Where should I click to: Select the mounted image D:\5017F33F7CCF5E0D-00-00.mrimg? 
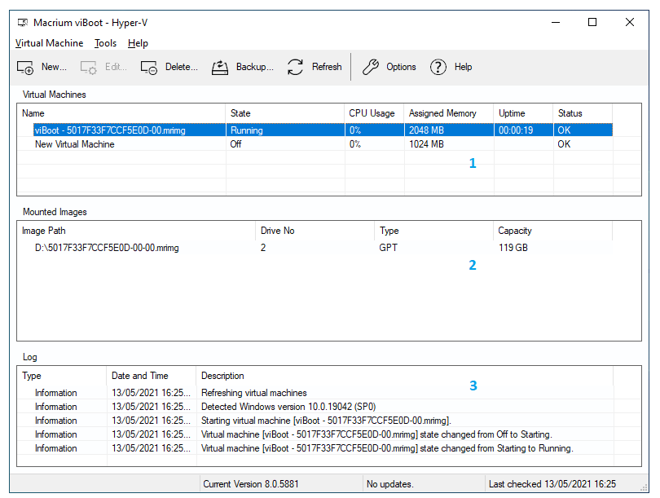coord(102,248)
